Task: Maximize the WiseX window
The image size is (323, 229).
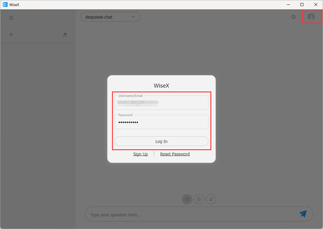Action: (x=302, y=5)
